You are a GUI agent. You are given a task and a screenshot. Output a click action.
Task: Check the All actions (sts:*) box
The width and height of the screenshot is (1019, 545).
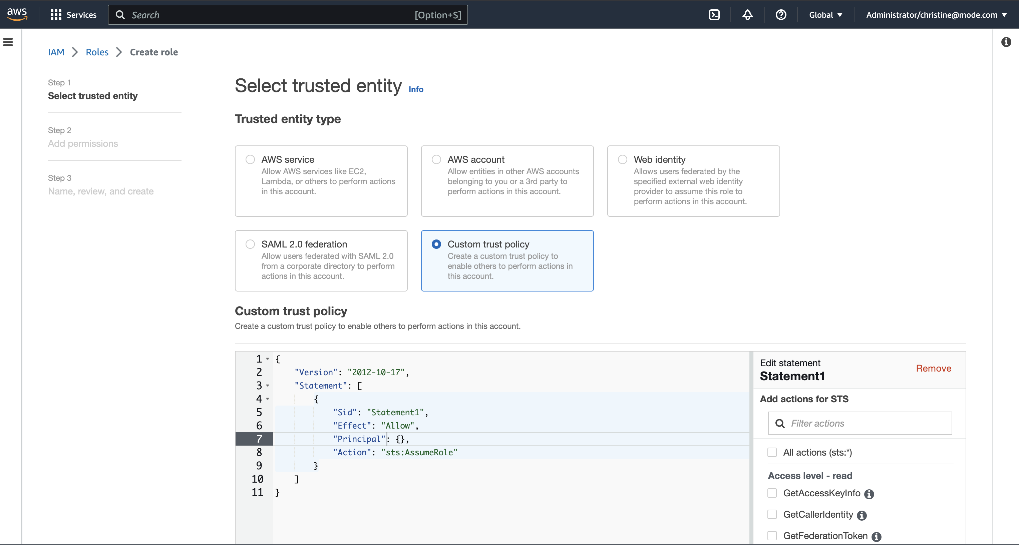point(772,452)
